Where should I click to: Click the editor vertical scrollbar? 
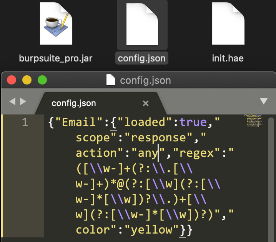pos(271,173)
